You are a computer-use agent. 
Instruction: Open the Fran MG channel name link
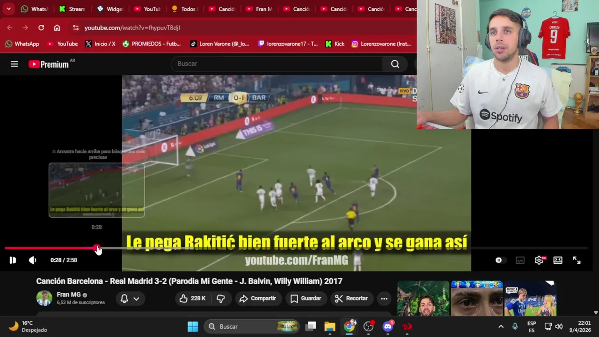click(69, 294)
